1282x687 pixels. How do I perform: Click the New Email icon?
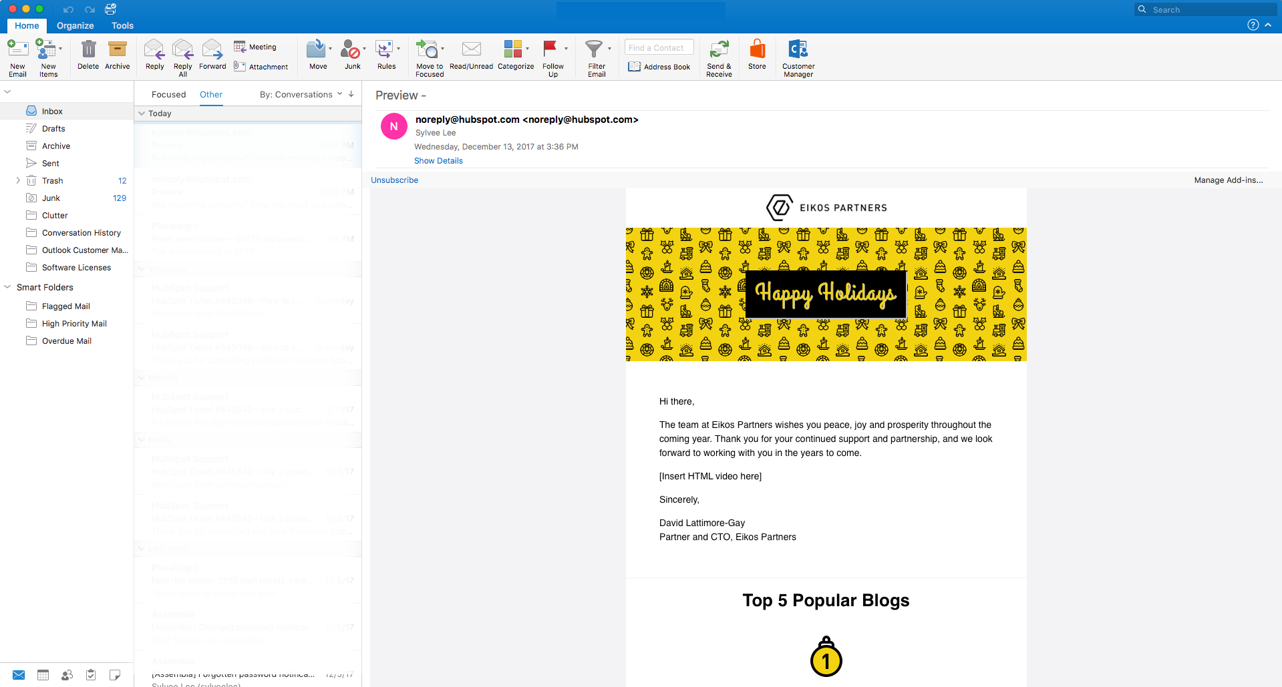[x=17, y=49]
